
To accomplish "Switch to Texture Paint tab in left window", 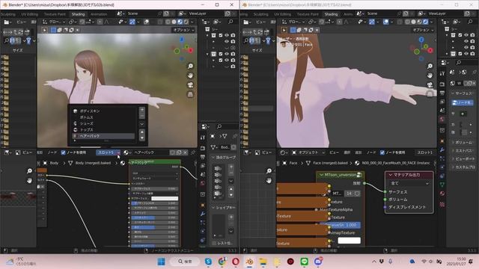I will click(55, 14).
